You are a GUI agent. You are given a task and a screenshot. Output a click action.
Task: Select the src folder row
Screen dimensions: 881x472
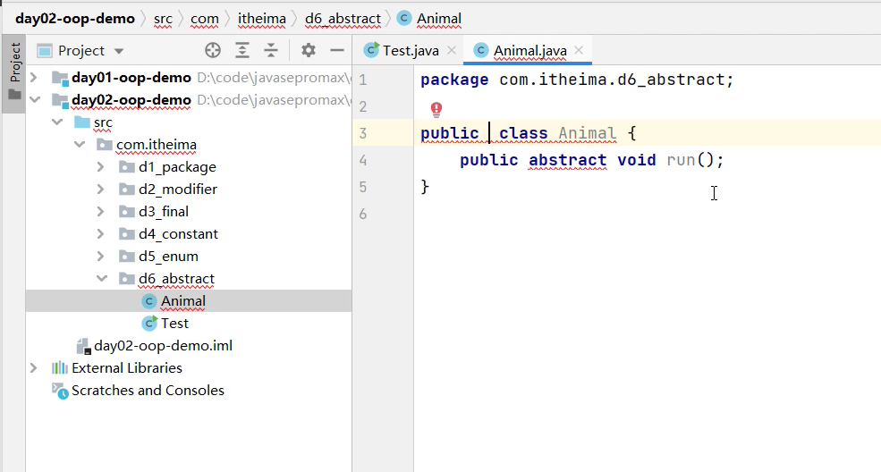[189, 122]
